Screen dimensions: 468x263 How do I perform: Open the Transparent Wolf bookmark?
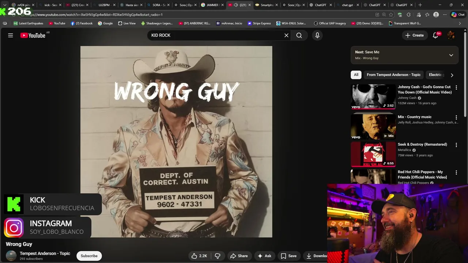(405, 23)
